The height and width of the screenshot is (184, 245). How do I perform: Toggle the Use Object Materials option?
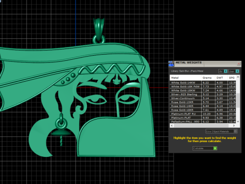point(222,131)
